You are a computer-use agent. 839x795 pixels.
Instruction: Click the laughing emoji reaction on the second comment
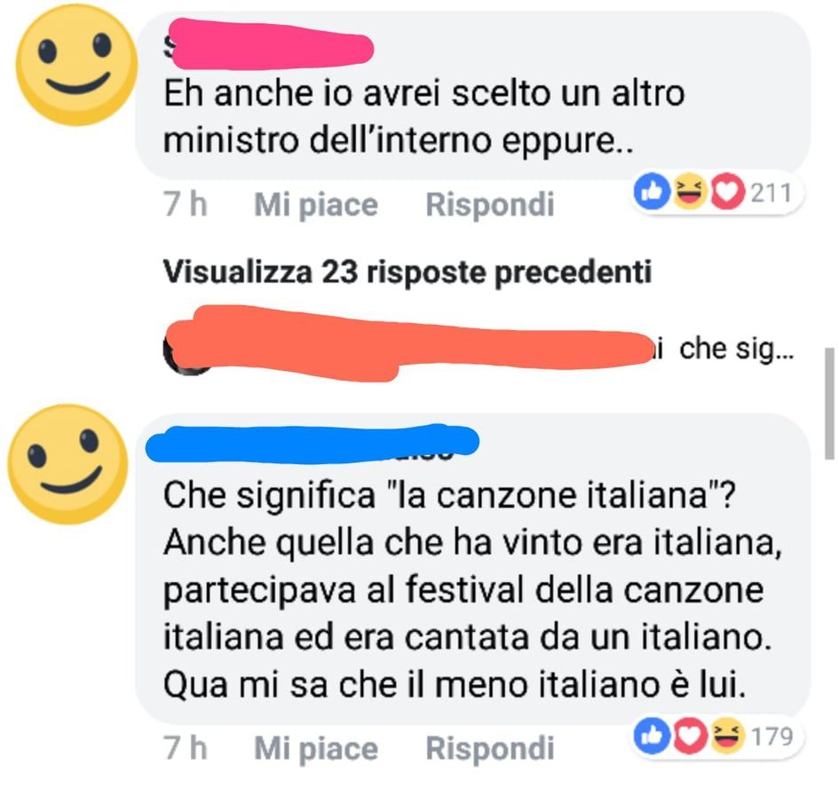tap(726, 736)
